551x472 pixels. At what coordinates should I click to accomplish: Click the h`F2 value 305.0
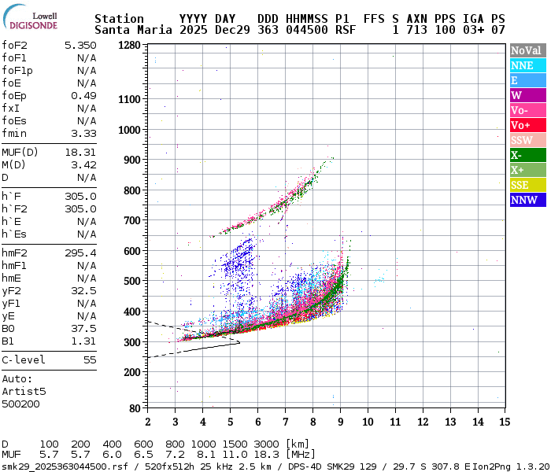(80, 209)
